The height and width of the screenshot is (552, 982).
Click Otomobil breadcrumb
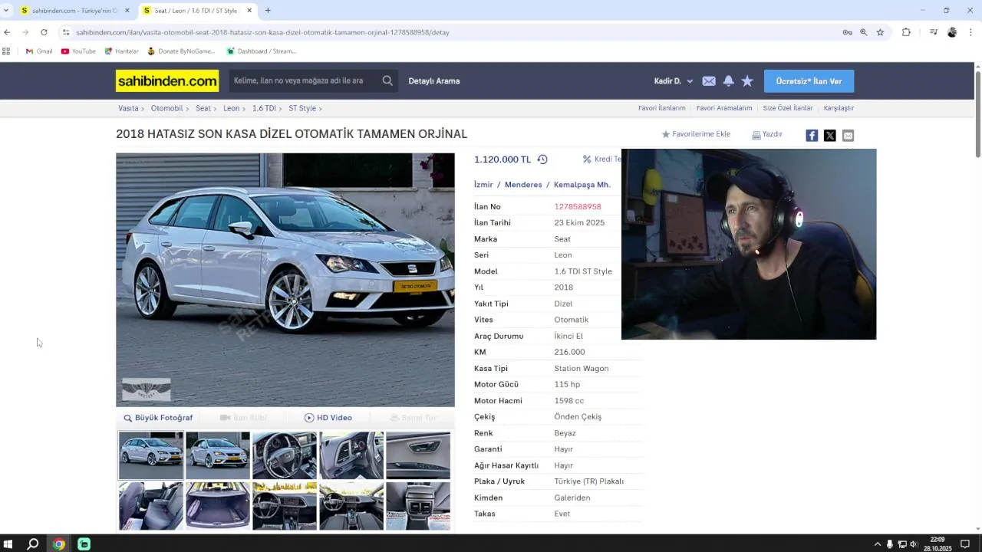coord(166,109)
